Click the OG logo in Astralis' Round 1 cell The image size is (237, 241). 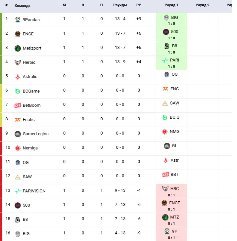coord(167,74)
